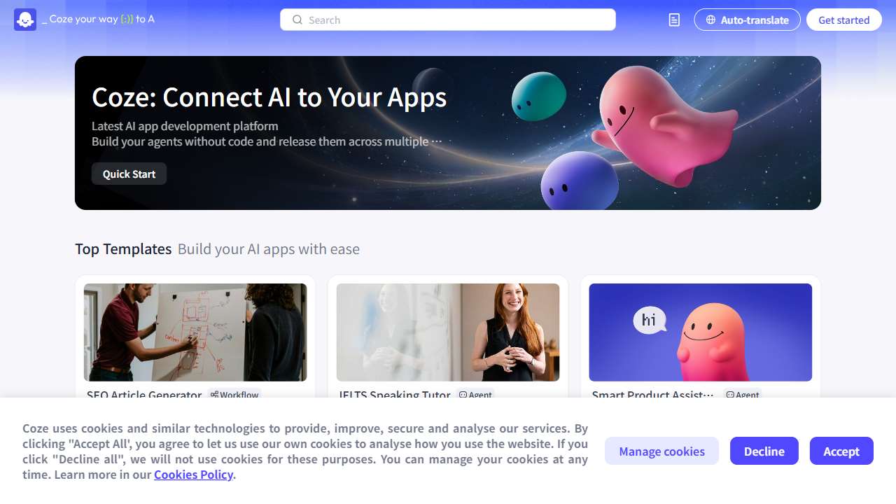Open the IELTS Speaking Tutor thumbnail
896x504 pixels.
(448, 332)
